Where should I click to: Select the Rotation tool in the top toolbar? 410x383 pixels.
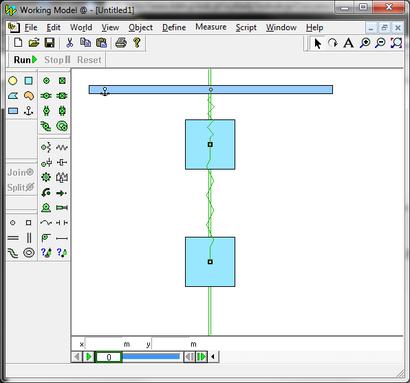tap(332, 43)
